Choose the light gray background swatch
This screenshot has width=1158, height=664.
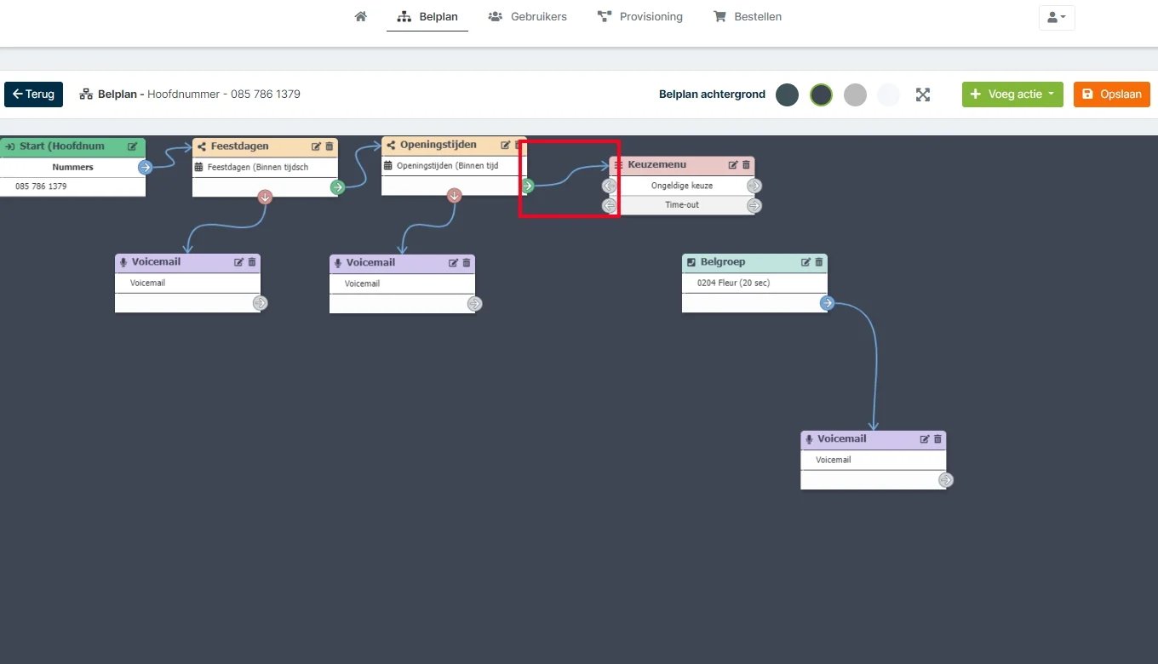click(855, 94)
